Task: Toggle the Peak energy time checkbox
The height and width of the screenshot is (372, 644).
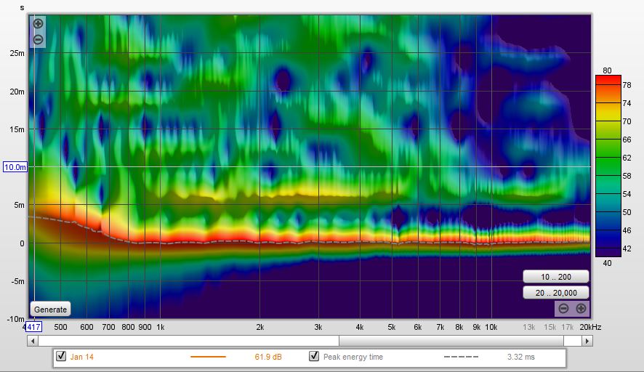Action: (x=314, y=356)
